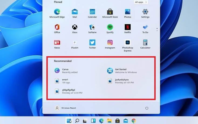Open recommended Canva recently added
Viewport: 198px width, 124px height.
[66, 71]
